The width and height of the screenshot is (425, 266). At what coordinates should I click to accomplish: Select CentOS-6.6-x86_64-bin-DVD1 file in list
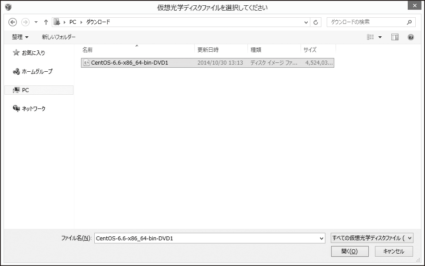(x=207, y=63)
